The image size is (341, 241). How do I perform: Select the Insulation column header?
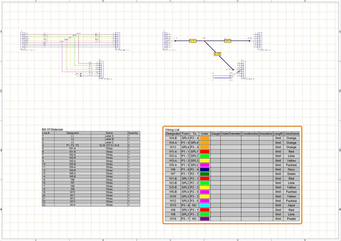click(266, 134)
